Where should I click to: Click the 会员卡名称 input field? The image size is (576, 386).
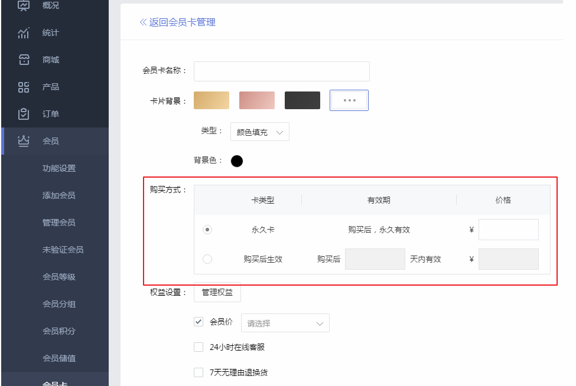(x=281, y=71)
